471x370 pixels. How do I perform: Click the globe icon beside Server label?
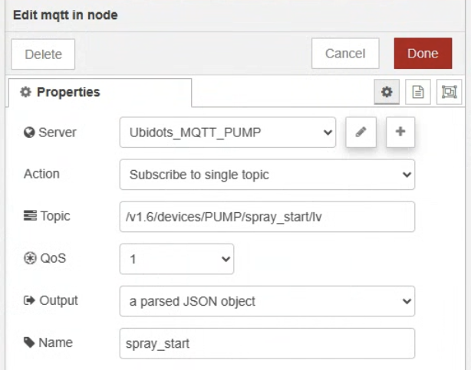point(29,133)
